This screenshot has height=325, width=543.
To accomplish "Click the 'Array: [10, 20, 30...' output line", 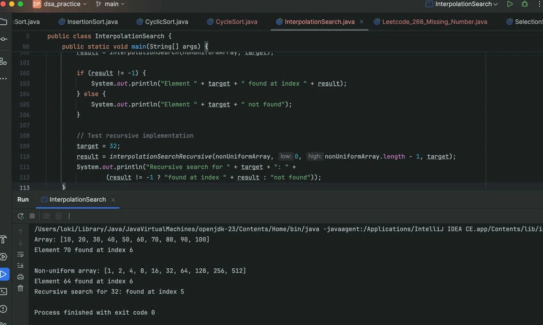I will (122, 239).
